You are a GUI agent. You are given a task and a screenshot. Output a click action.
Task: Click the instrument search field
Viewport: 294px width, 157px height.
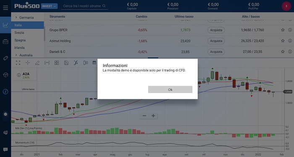pos(84,6)
